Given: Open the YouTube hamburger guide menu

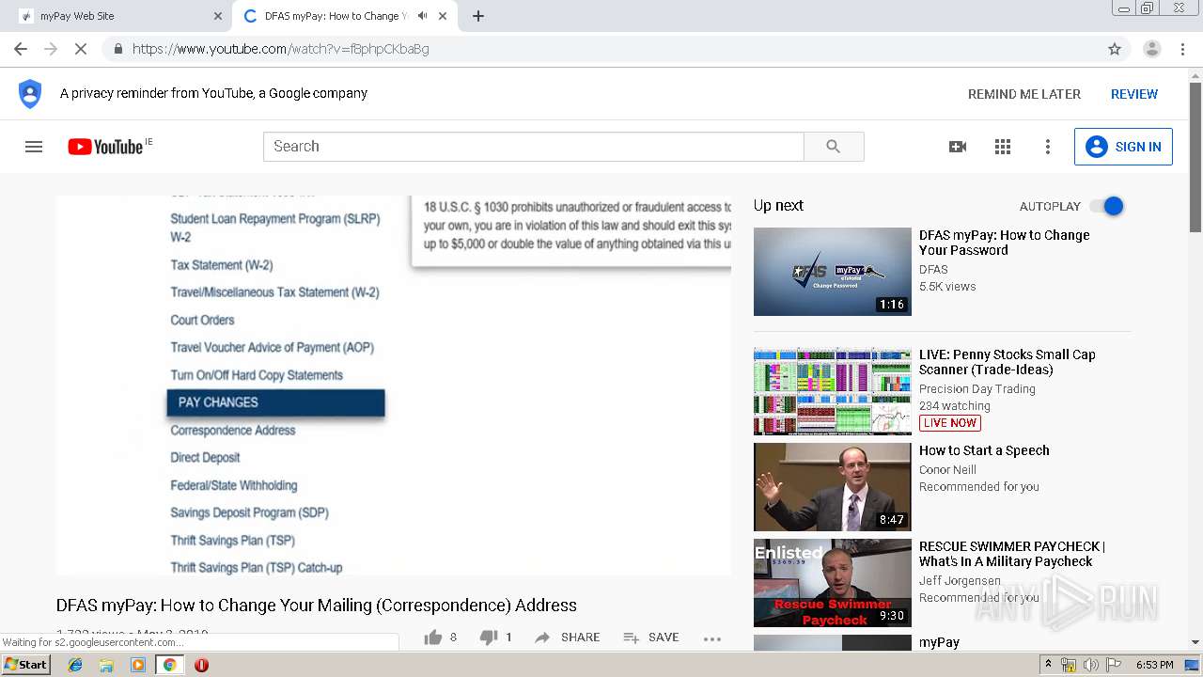Looking at the screenshot, I should tap(34, 147).
